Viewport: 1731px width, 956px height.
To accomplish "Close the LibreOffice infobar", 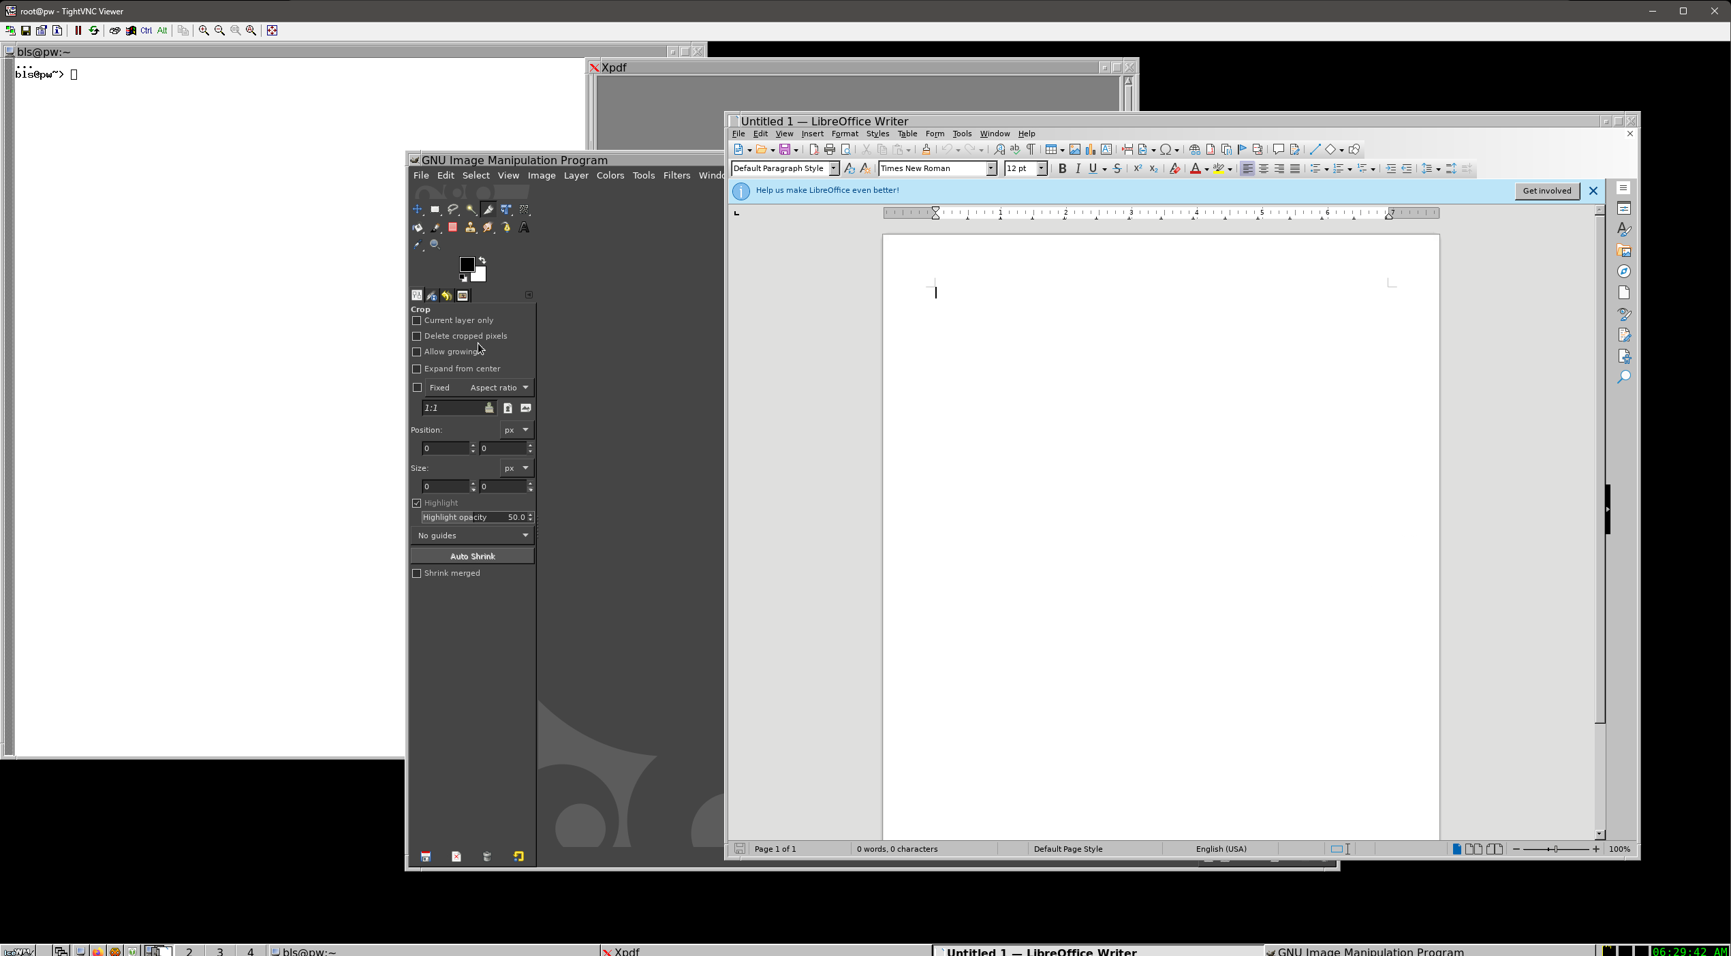I will 1593,191.
